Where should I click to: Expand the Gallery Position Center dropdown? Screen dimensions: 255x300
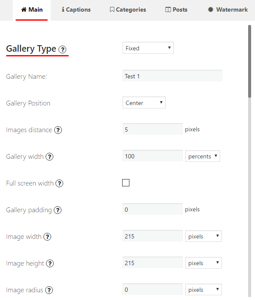(x=144, y=102)
